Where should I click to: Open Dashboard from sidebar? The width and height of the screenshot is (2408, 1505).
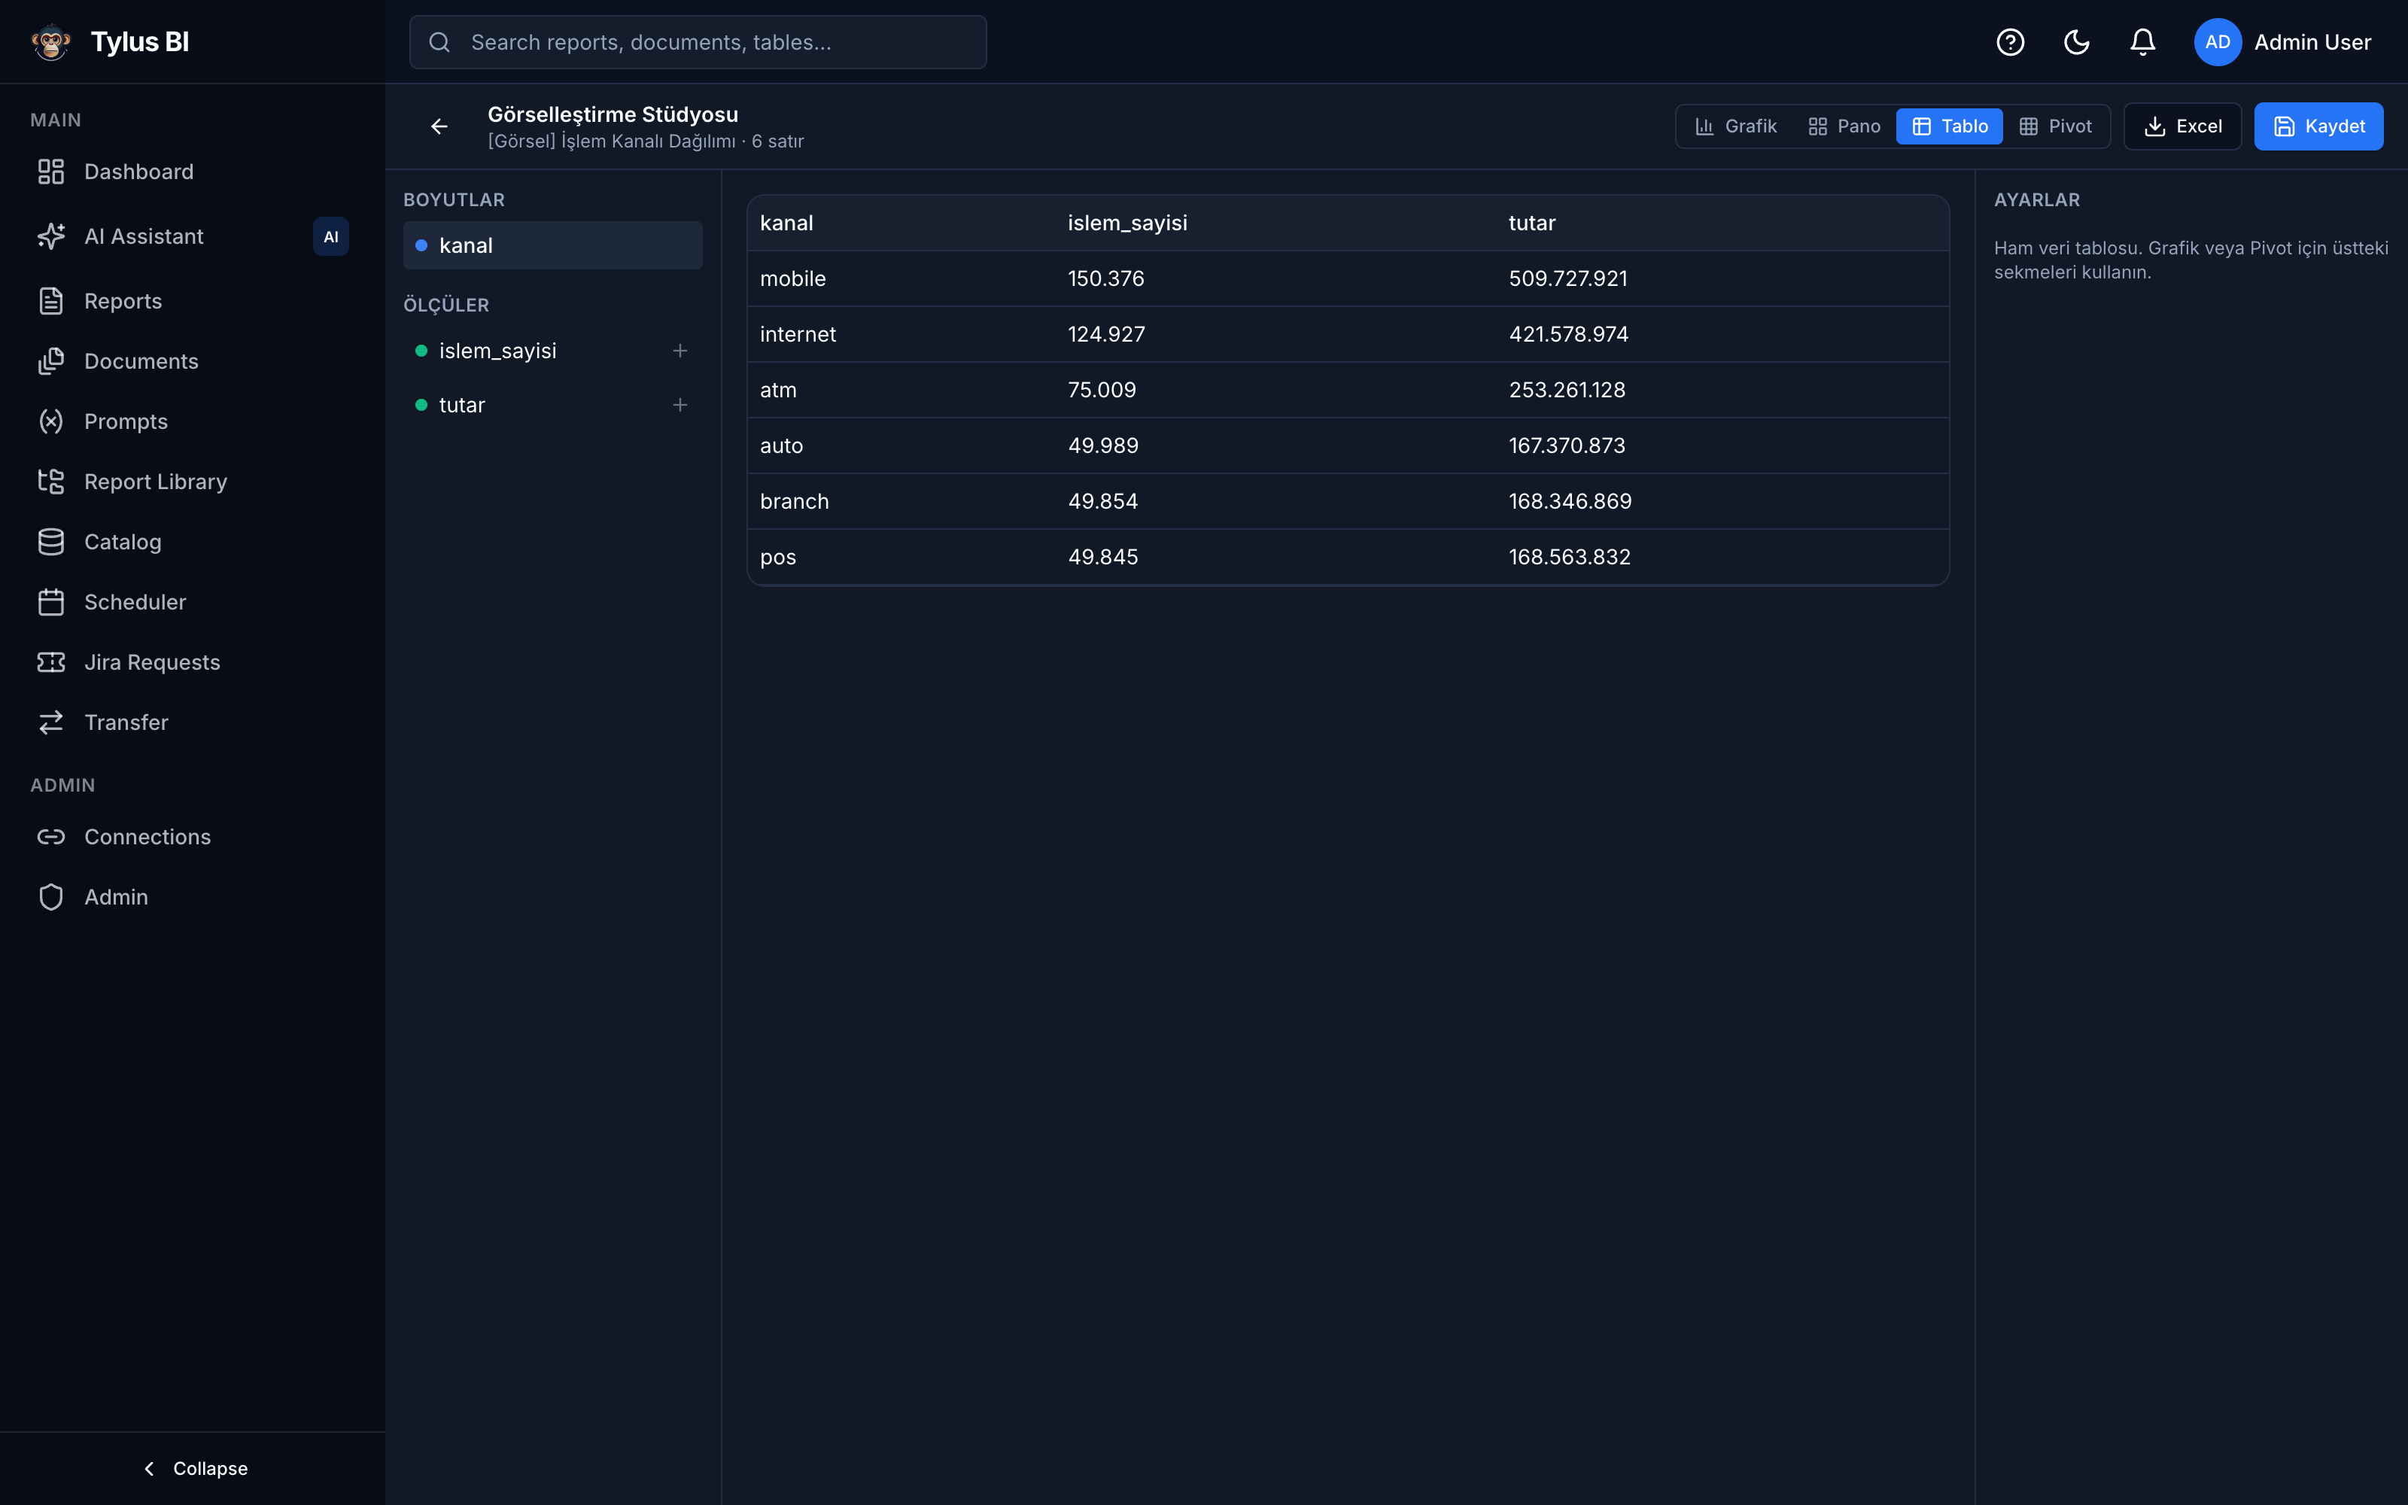(x=139, y=172)
